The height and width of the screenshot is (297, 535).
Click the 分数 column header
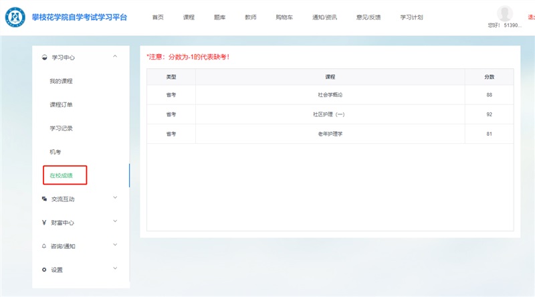point(490,77)
